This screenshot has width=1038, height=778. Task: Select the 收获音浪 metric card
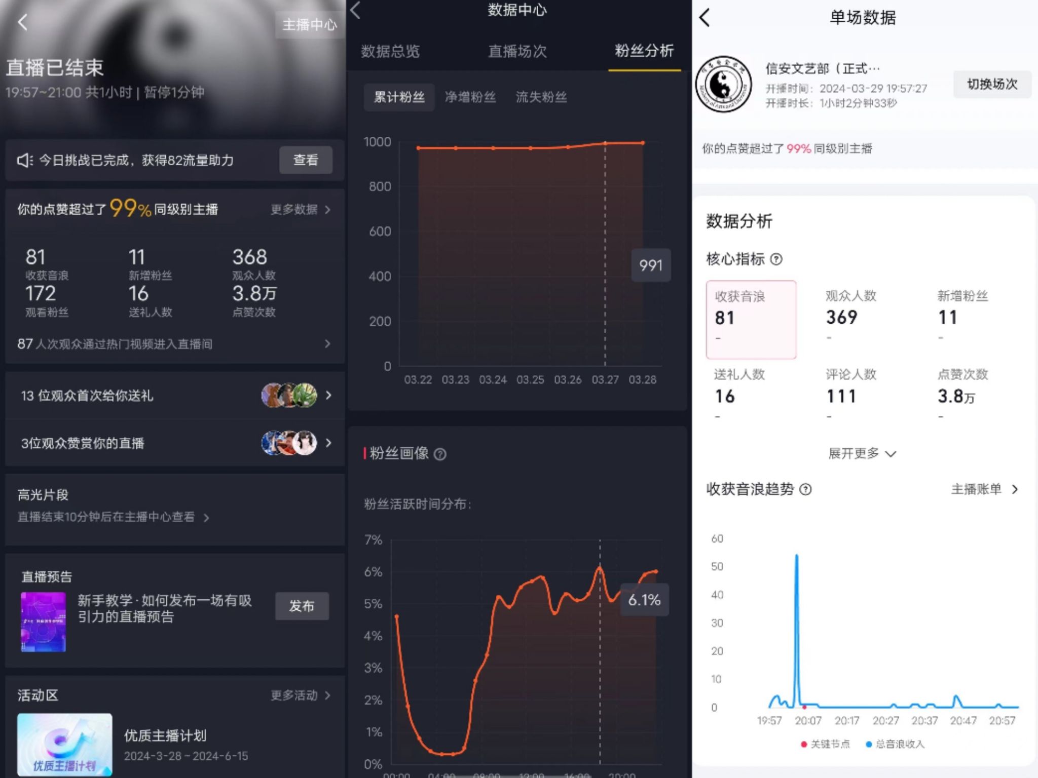pyautogui.click(x=751, y=320)
